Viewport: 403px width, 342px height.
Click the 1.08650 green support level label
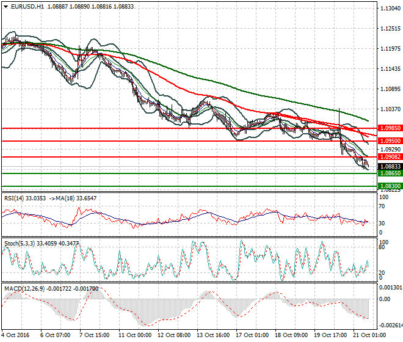coord(390,173)
